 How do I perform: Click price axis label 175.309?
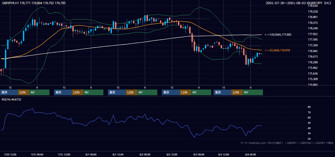point(312,79)
